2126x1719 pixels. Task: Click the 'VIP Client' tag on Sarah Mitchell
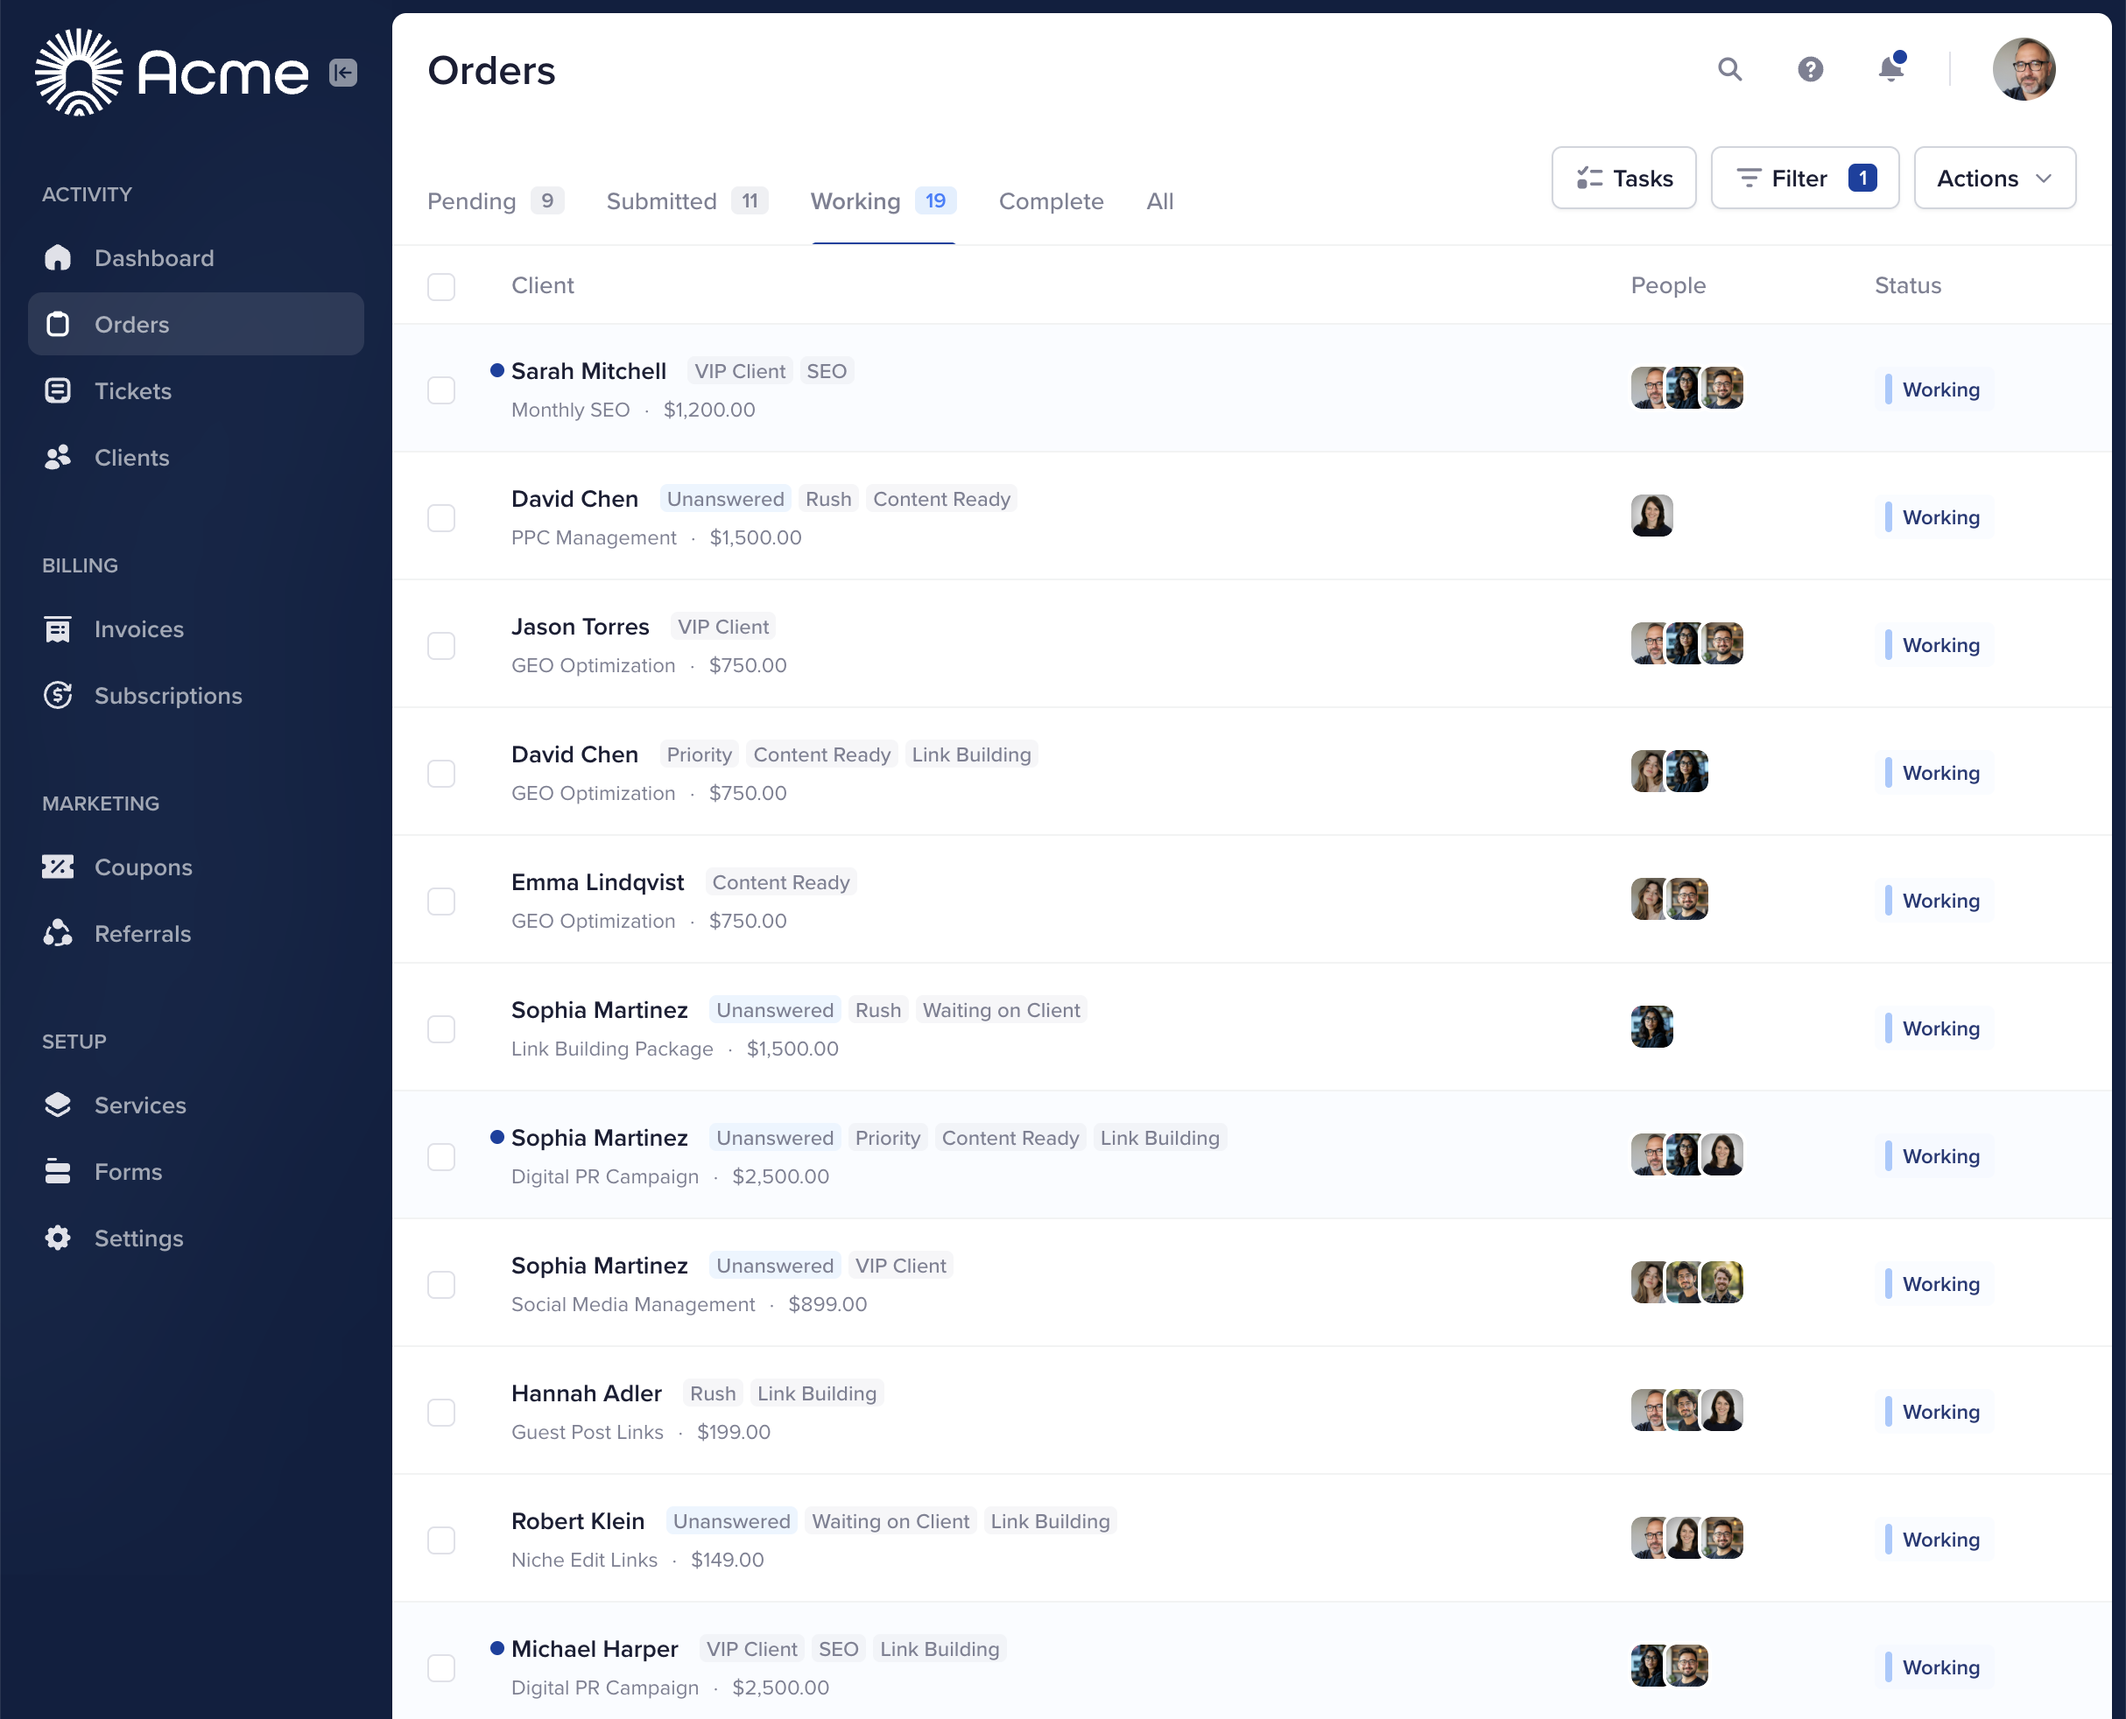[x=739, y=371]
